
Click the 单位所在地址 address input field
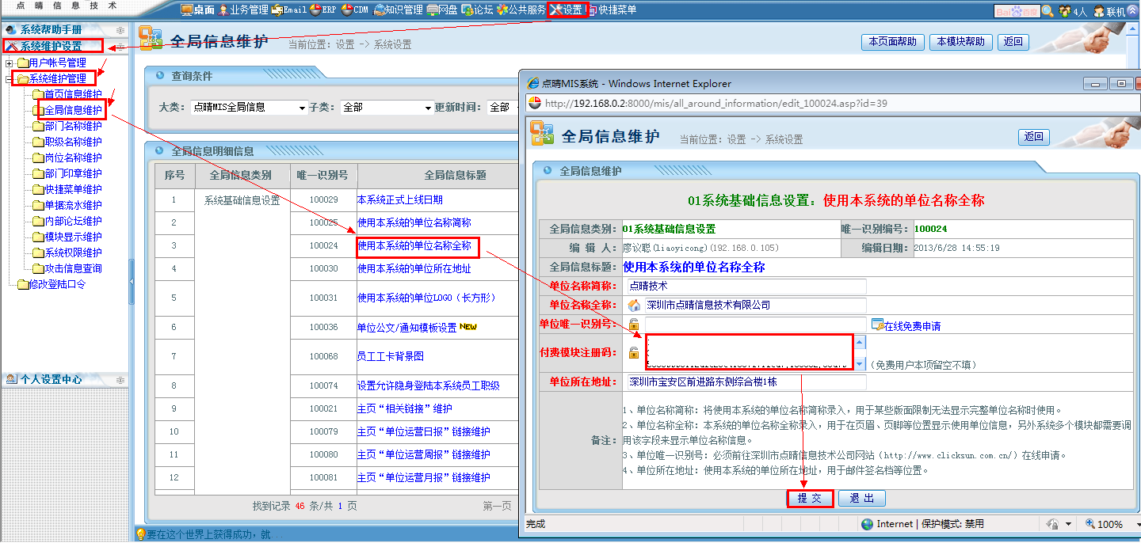[746, 382]
